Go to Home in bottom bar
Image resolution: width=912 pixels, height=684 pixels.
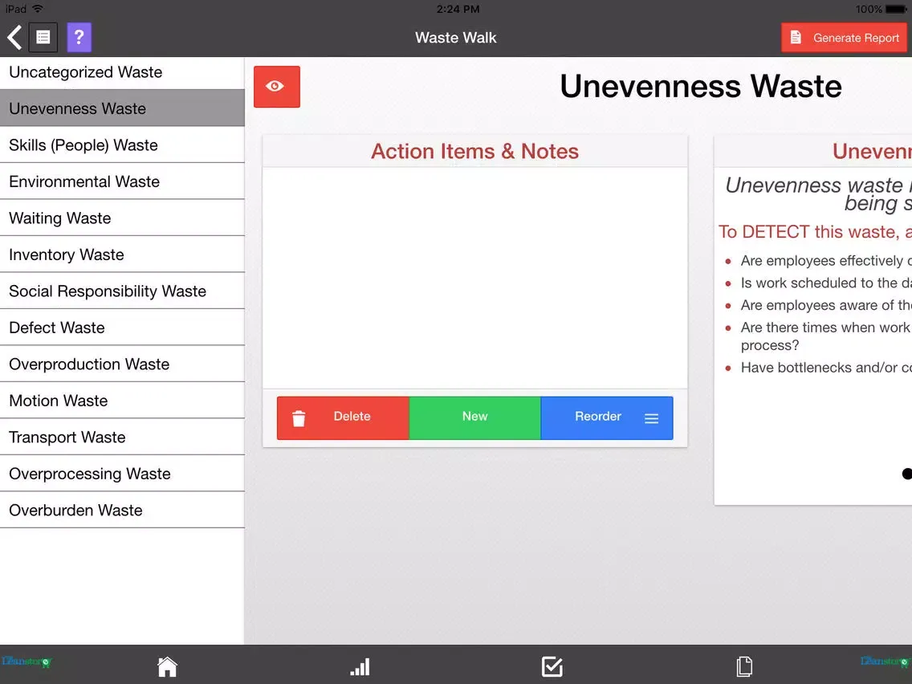[167, 666]
